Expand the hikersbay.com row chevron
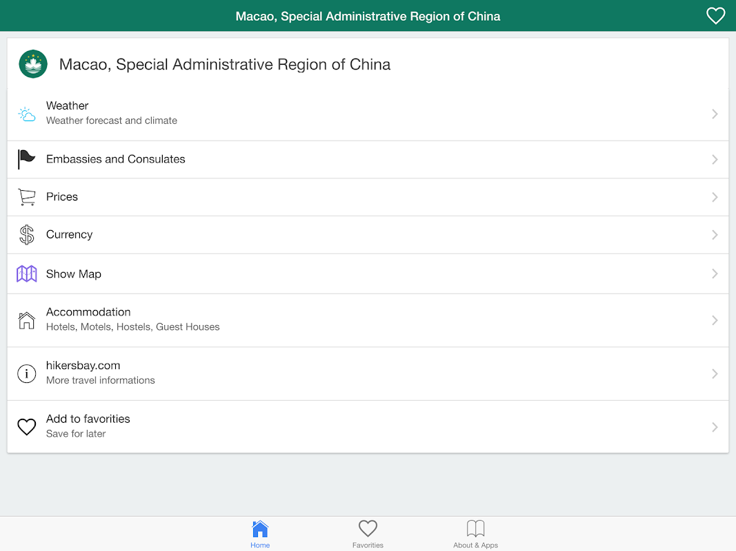 tap(715, 374)
